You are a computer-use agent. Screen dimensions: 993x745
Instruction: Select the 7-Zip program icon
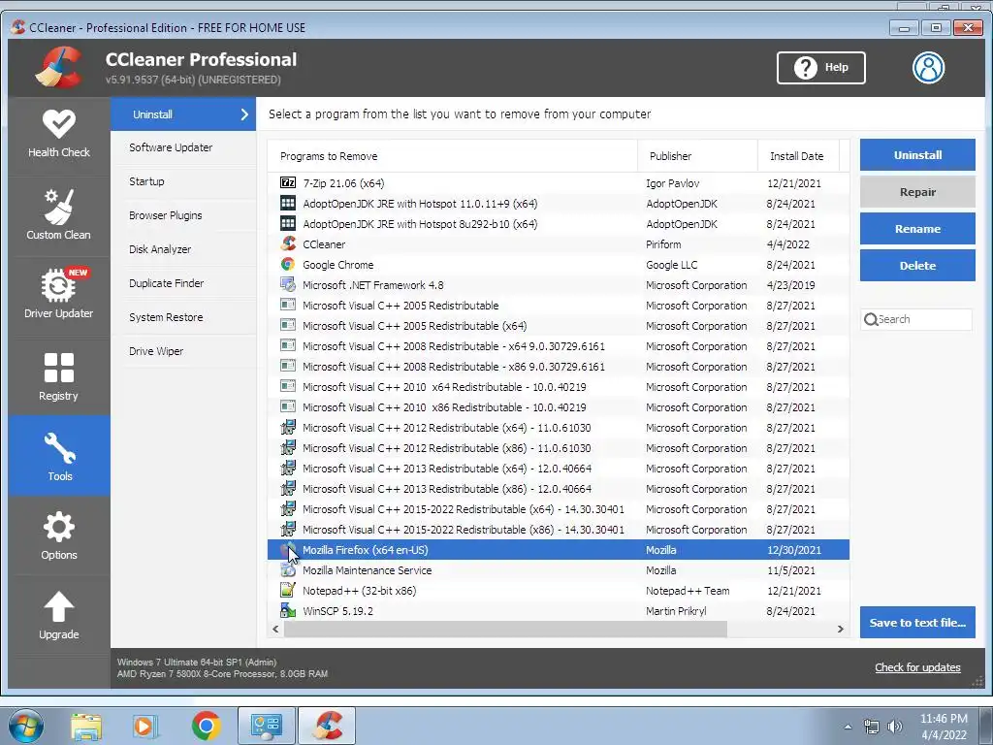288,183
